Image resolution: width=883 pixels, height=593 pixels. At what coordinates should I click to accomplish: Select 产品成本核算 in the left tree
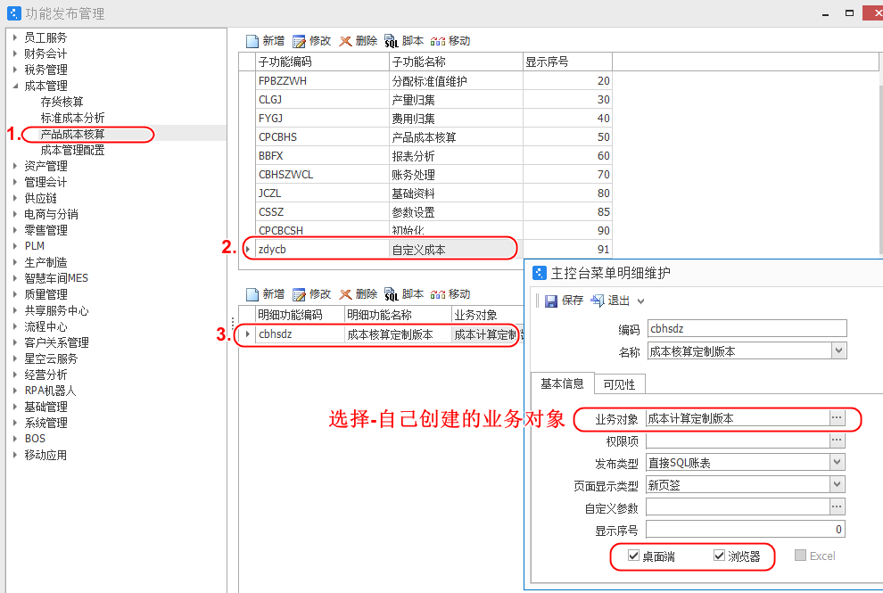tap(73, 134)
